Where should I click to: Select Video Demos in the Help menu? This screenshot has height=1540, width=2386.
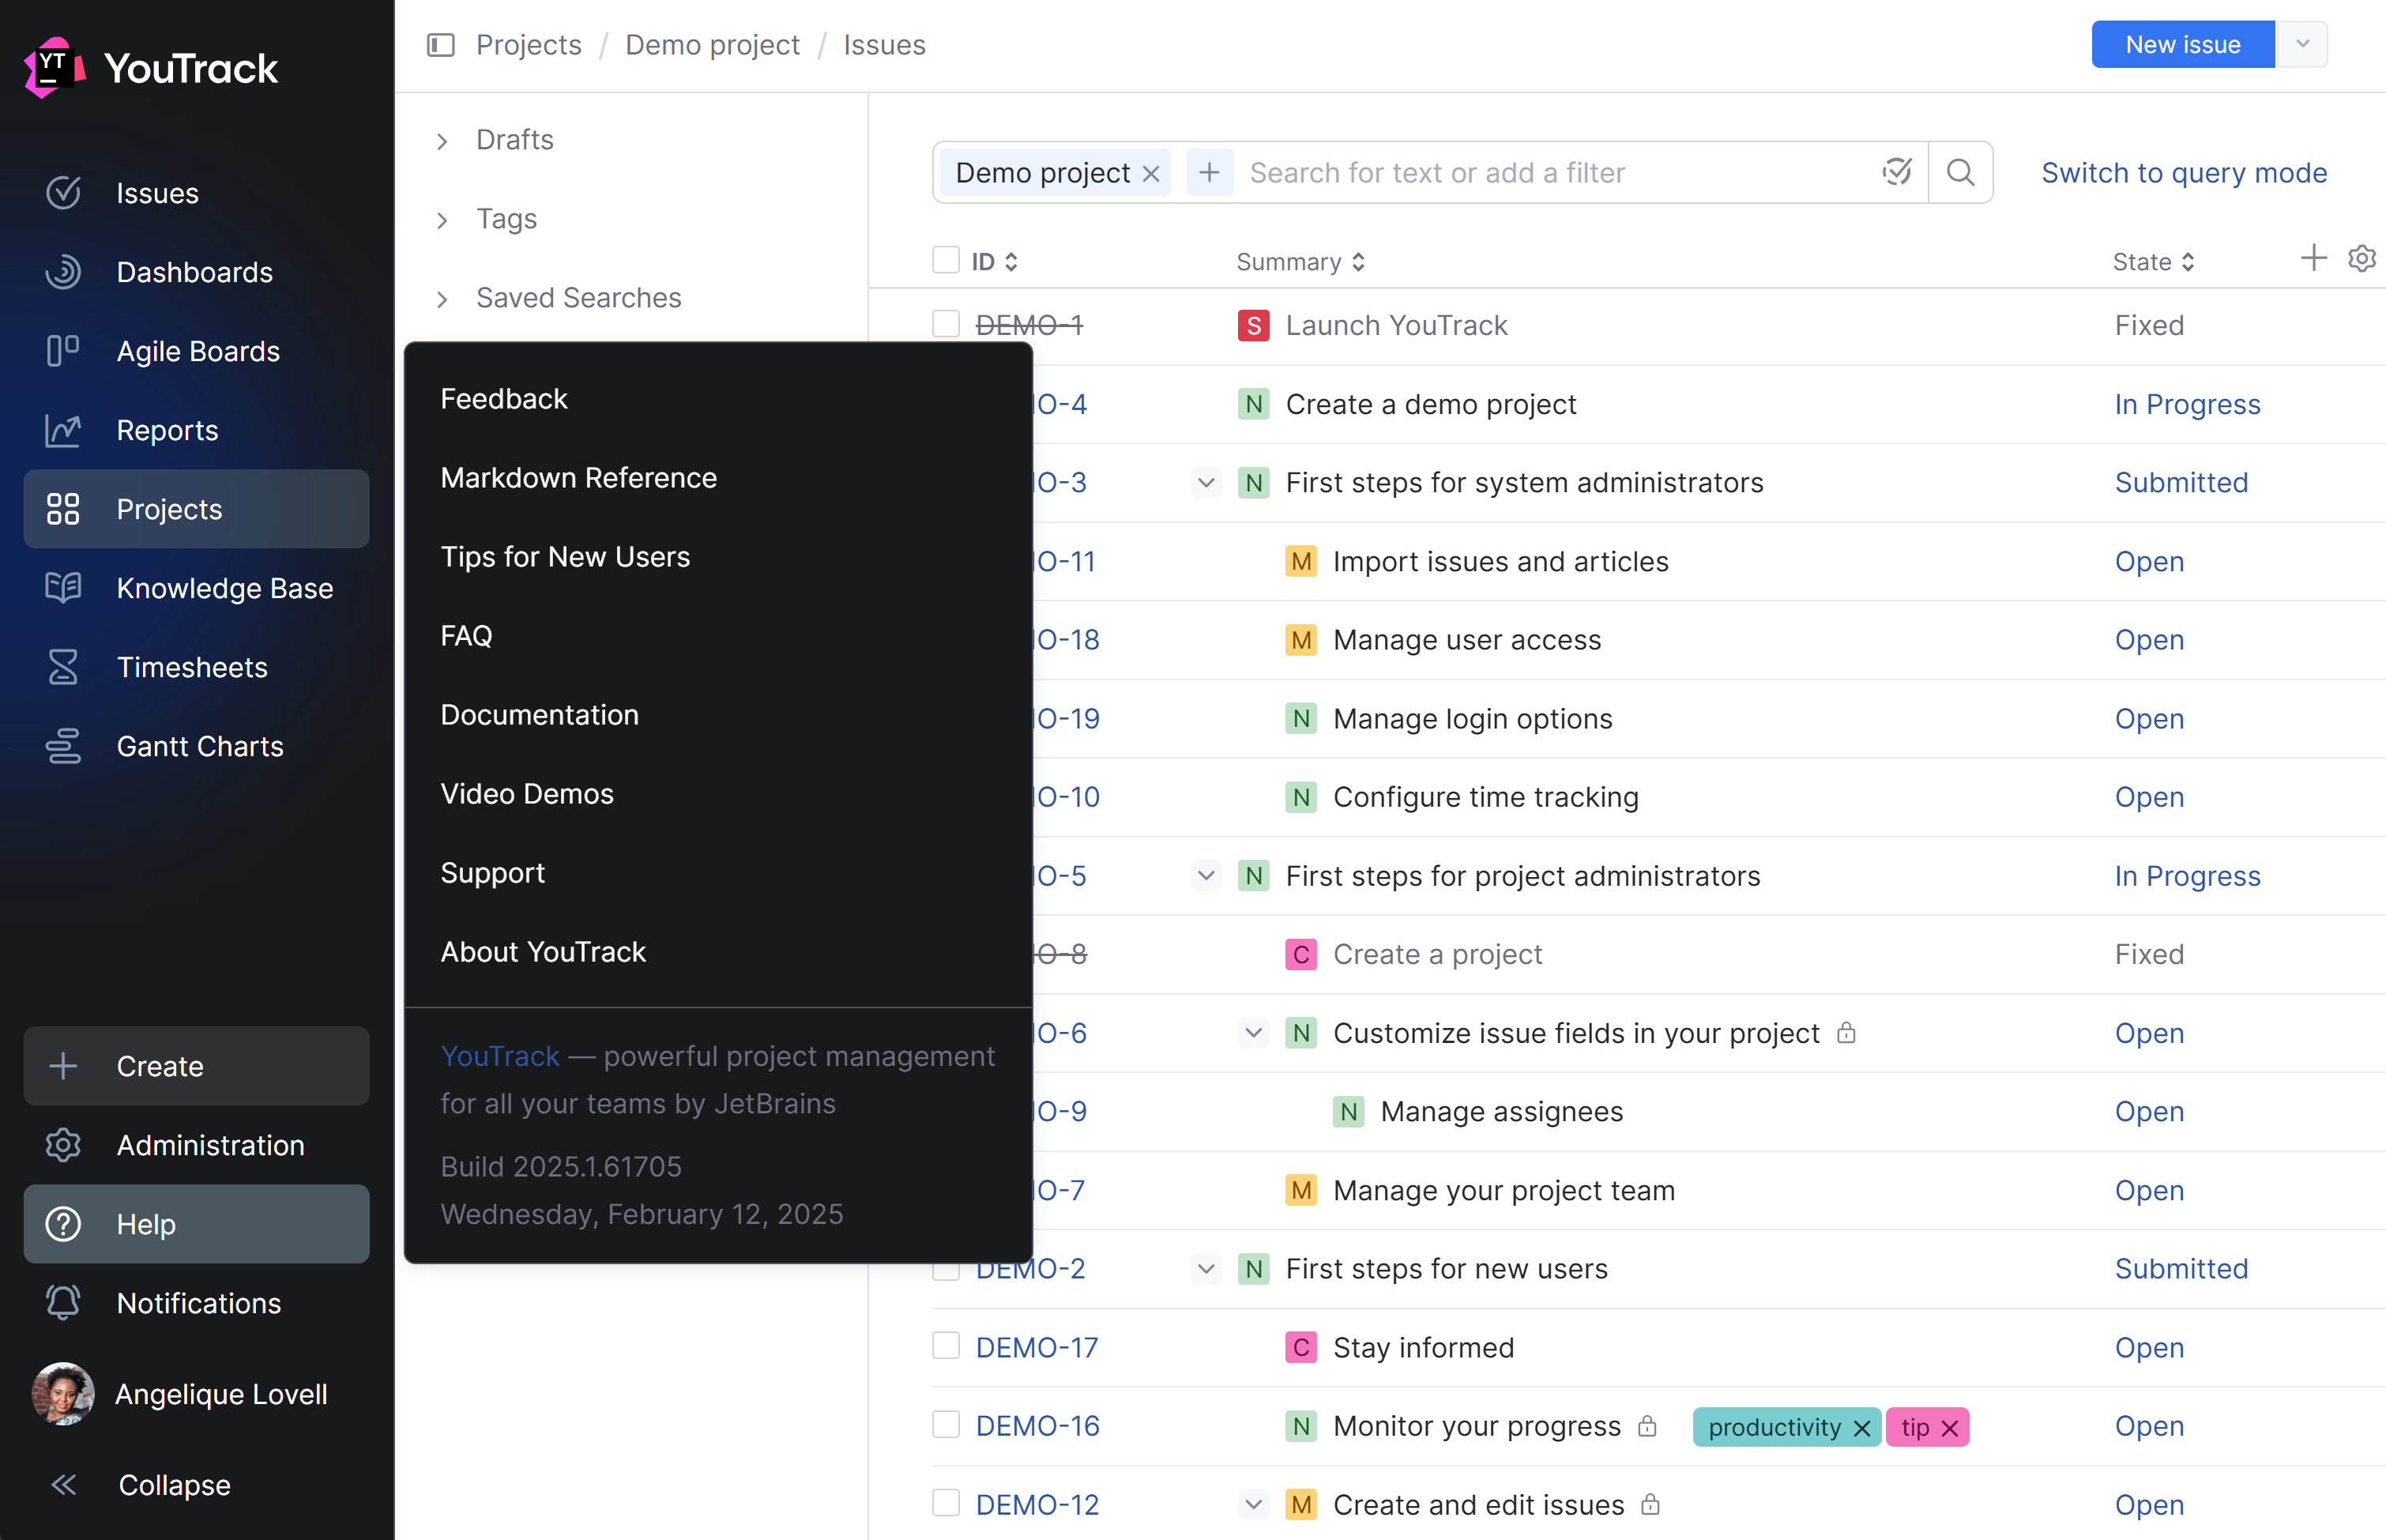point(527,794)
